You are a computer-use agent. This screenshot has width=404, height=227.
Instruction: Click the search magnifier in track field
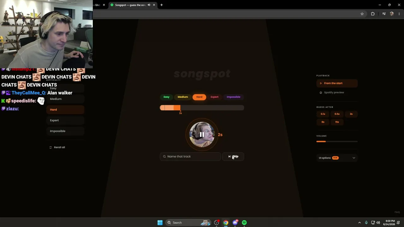[164, 156]
